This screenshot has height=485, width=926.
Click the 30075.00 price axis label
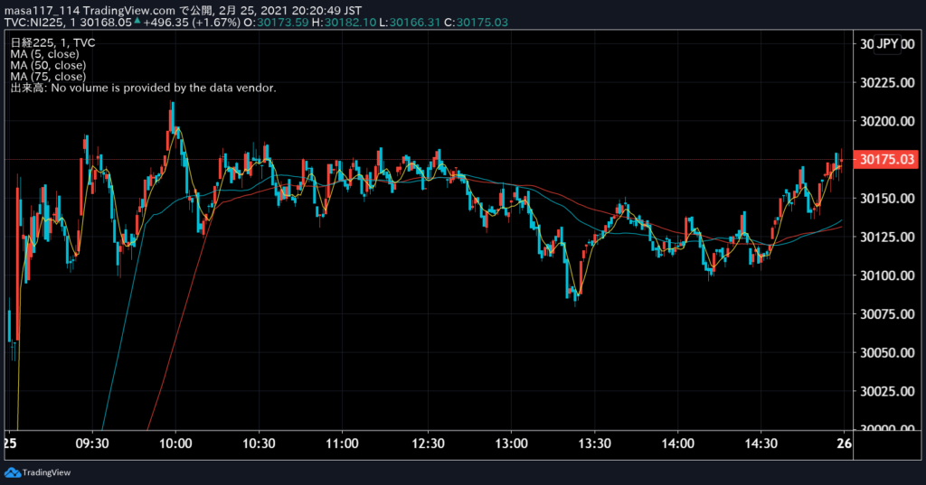coord(887,314)
